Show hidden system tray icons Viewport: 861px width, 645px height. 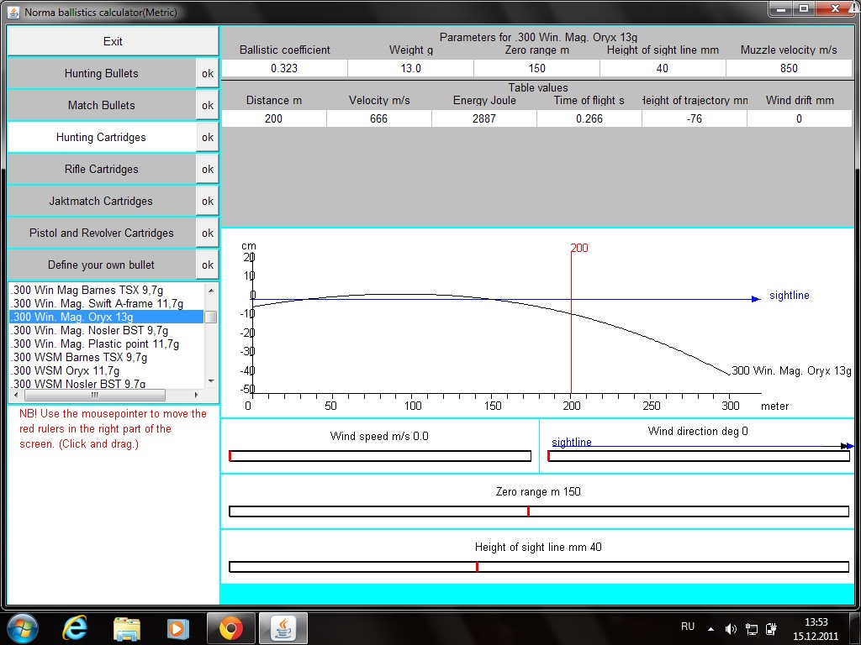(x=711, y=628)
